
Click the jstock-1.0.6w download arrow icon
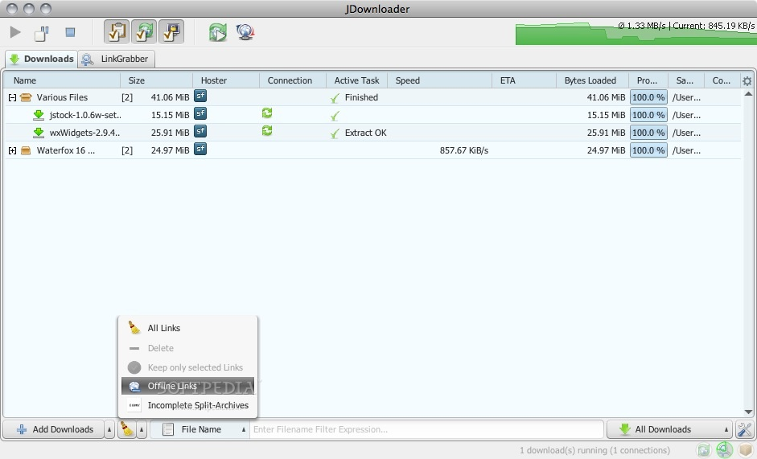point(38,115)
